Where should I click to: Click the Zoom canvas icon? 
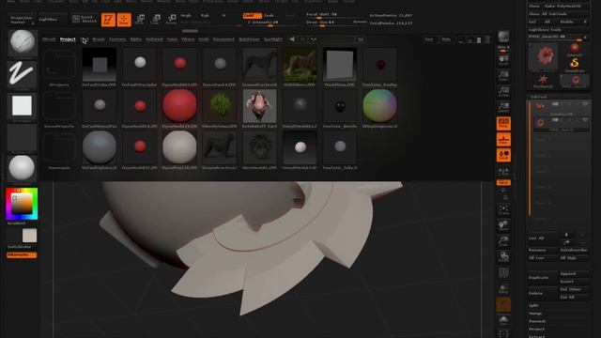coord(503,76)
